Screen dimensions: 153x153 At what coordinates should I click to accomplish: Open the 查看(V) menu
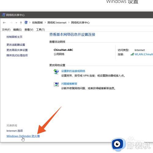(29, 30)
